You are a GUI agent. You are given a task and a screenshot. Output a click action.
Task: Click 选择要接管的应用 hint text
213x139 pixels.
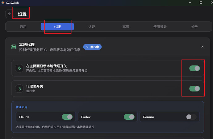tap(55, 127)
